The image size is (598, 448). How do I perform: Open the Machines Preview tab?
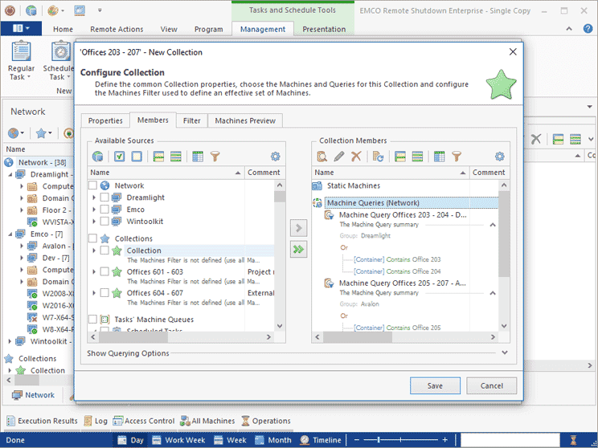pyautogui.click(x=245, y=120)
